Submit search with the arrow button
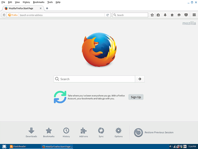Screen dimensions: 198x149 [x=140, y=79]
